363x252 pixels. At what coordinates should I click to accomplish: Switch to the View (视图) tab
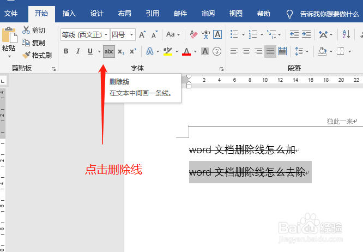pos(236,14)
